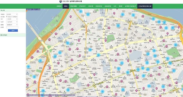
Task: Open the 연립/다세대 menu
Action: tap(73, 6)
